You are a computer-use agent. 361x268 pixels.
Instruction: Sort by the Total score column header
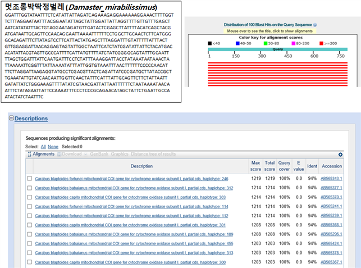click(269, 166)
